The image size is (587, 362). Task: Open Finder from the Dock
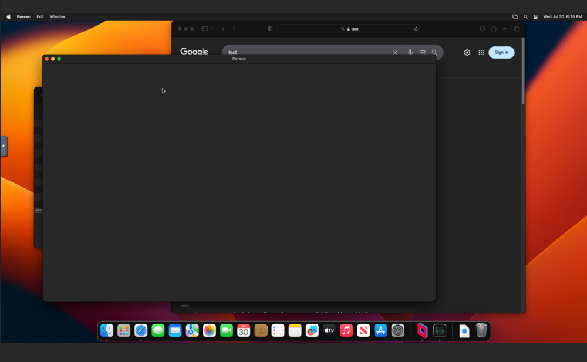(107, 330)
